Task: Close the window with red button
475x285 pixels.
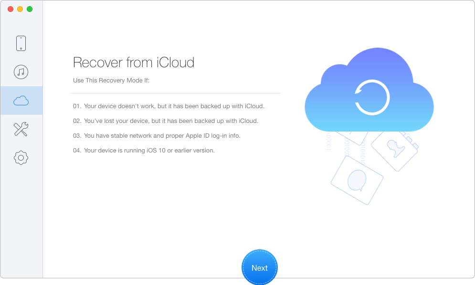Action: click(x=11, y=9)
